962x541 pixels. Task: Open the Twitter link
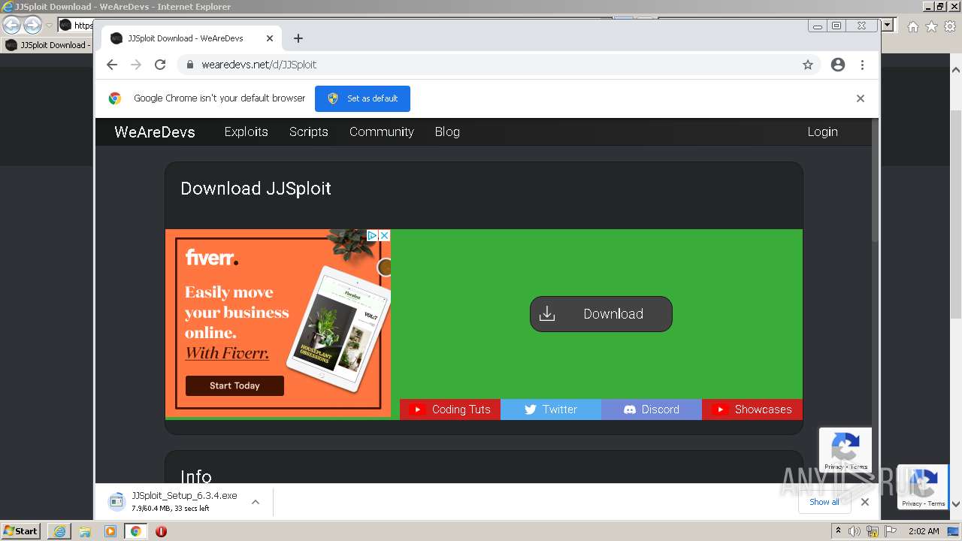point(551,410)
